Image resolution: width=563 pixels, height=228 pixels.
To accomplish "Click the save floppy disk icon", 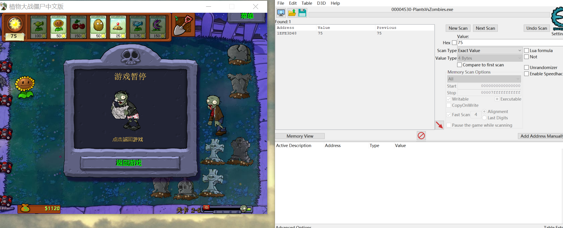I will click(x=302, y=13).
